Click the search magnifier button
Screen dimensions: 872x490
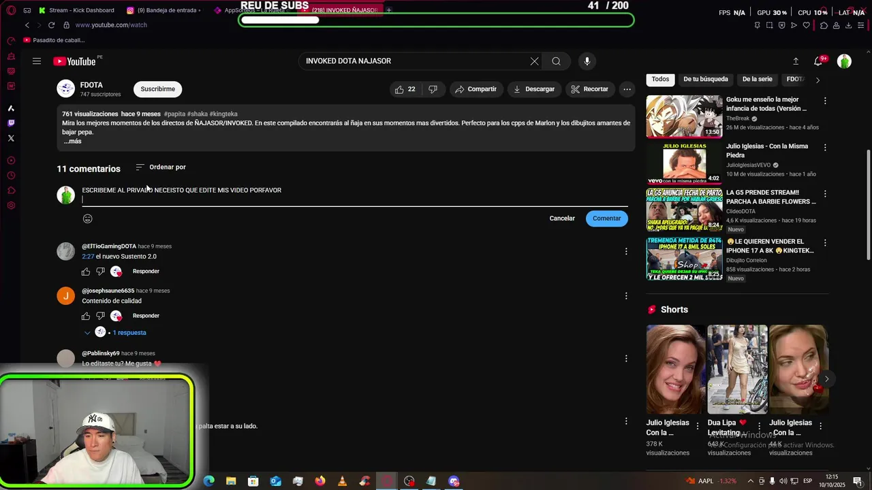click(x=557, y=61)
